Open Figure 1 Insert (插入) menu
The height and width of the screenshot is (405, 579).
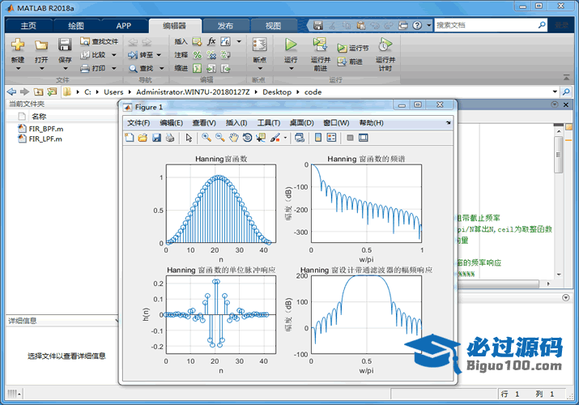click(x=236, y=122)
